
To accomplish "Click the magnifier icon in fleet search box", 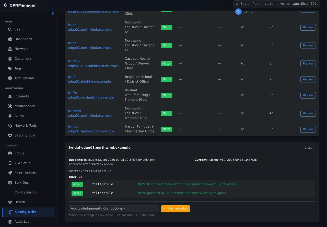I will [237, 4].
